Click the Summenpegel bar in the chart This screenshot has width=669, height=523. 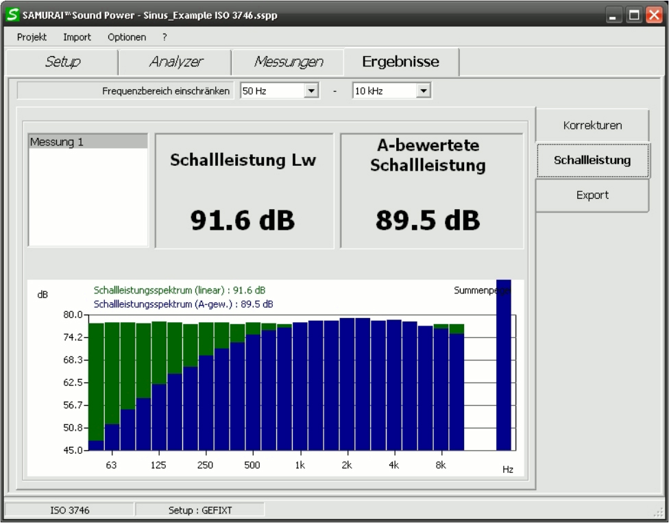pos(504,370)
